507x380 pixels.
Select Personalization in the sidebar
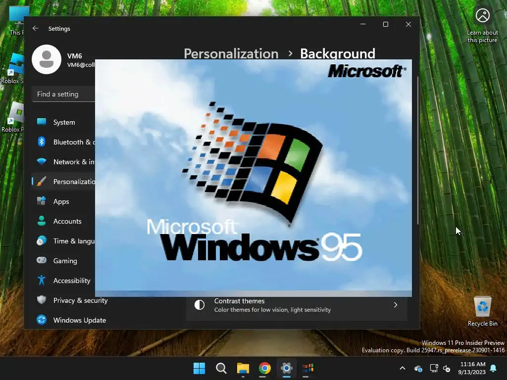click(64, 182)
